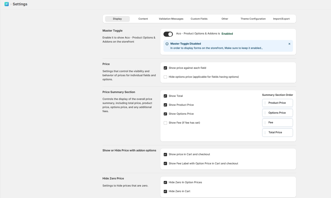Go to the Custom Fields tab
This screenshot has width=331, height=198.
tap(199, 19)
